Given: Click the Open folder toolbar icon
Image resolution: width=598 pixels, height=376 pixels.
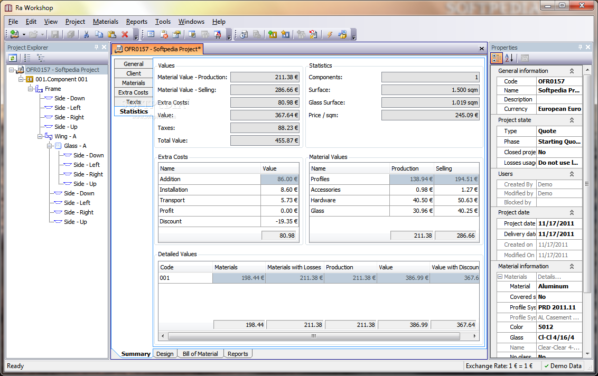Looking at the screenshot, I should coord(34,34).
